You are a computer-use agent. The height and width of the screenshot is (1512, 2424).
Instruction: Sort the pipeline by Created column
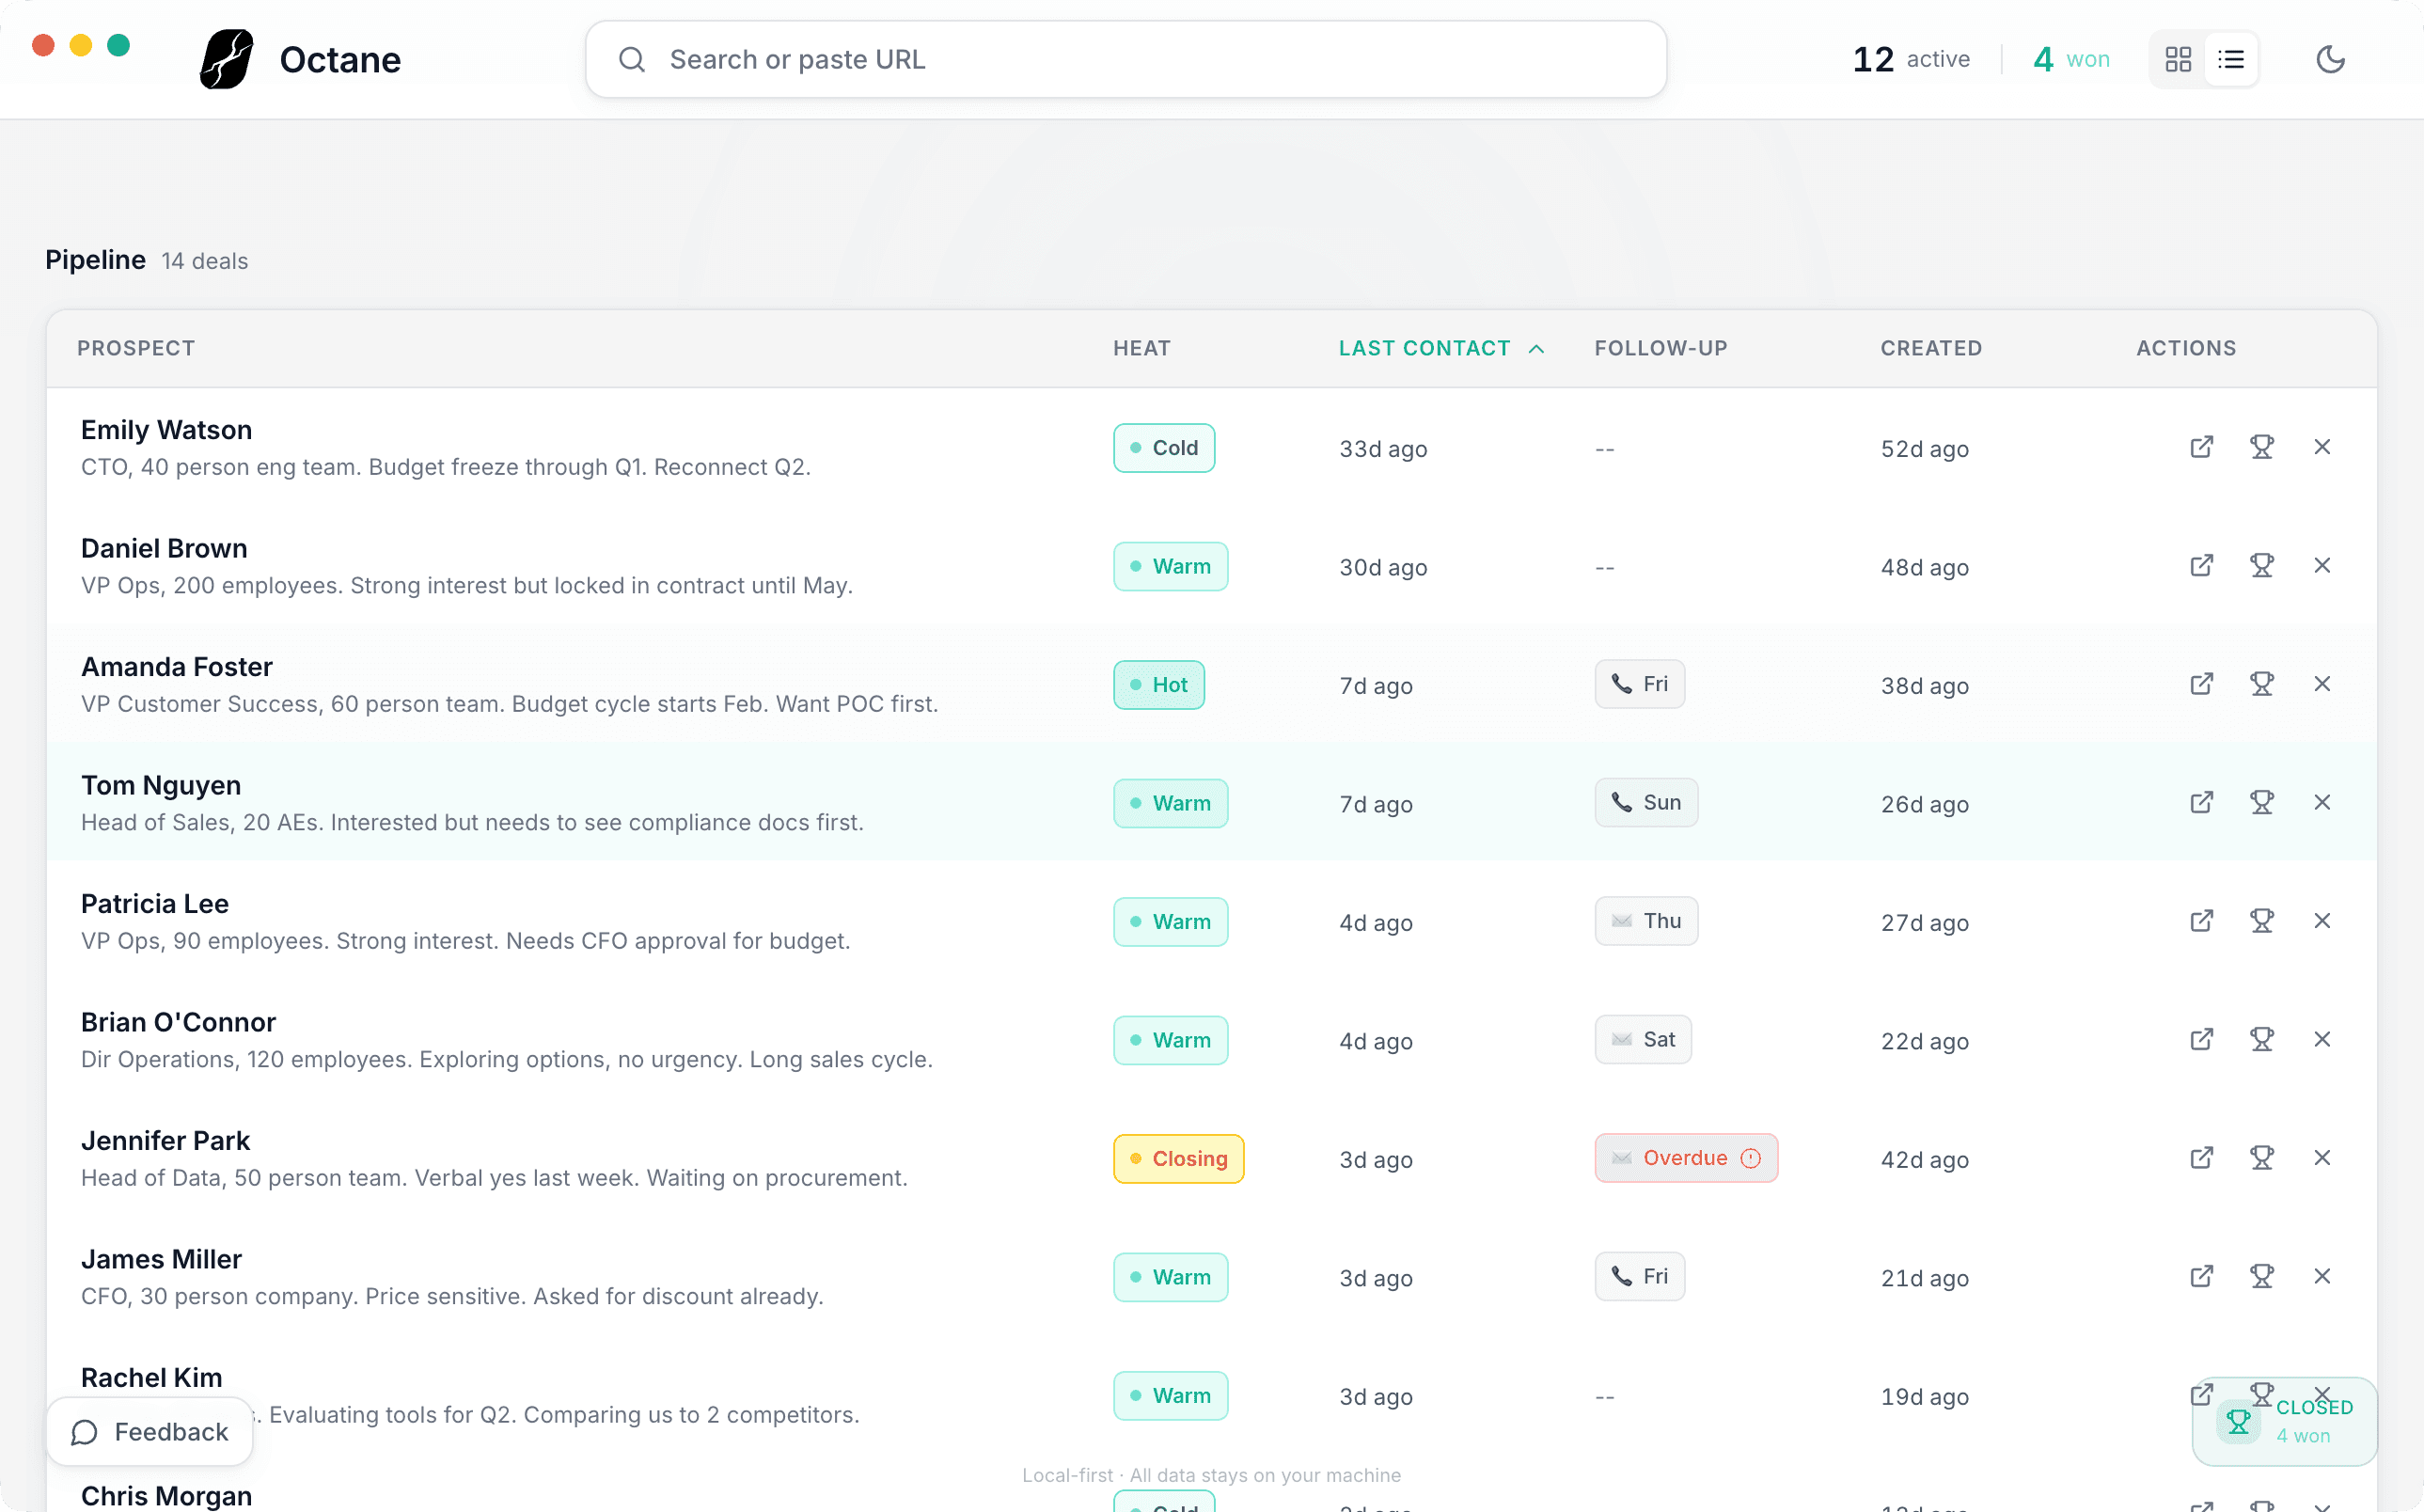(1931, 348)
